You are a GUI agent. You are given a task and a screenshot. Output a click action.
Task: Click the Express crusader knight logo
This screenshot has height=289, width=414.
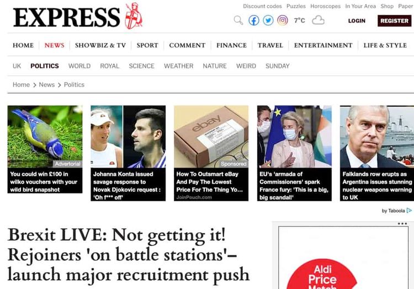point(134,16)
